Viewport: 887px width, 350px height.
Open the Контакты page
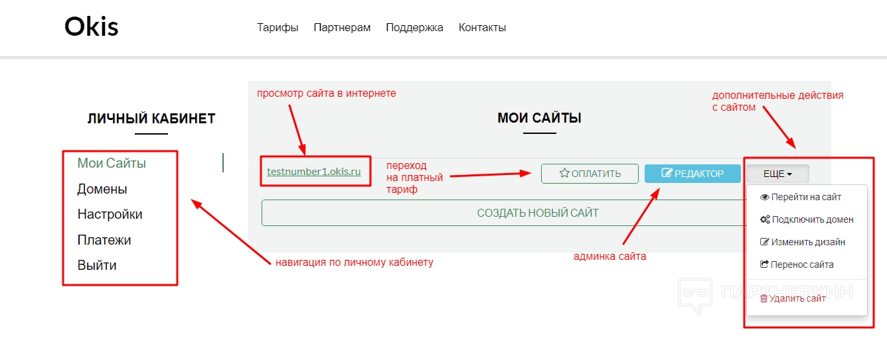482,28
